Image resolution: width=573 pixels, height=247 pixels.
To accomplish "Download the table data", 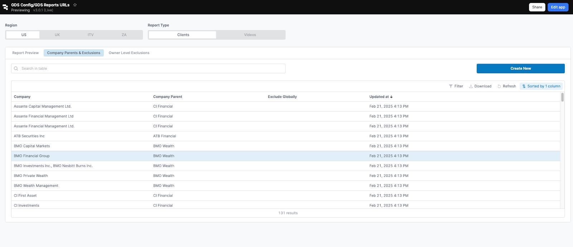I will click(x=480, y=86).
